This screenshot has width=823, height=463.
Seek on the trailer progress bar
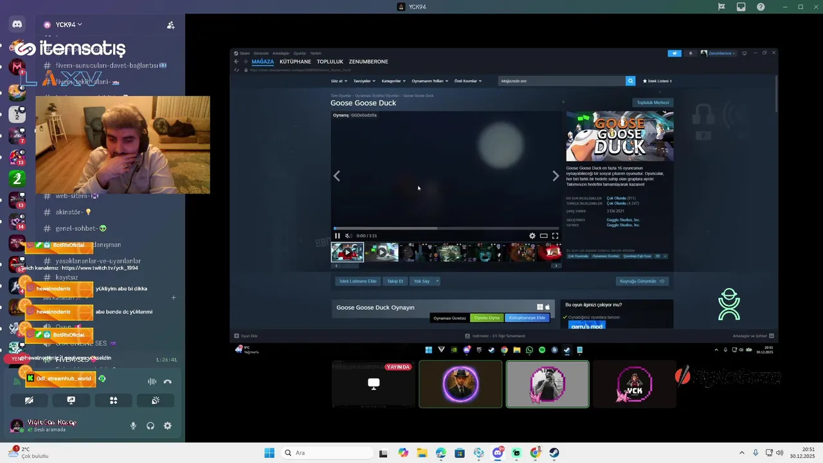click(x=446, y=228)
